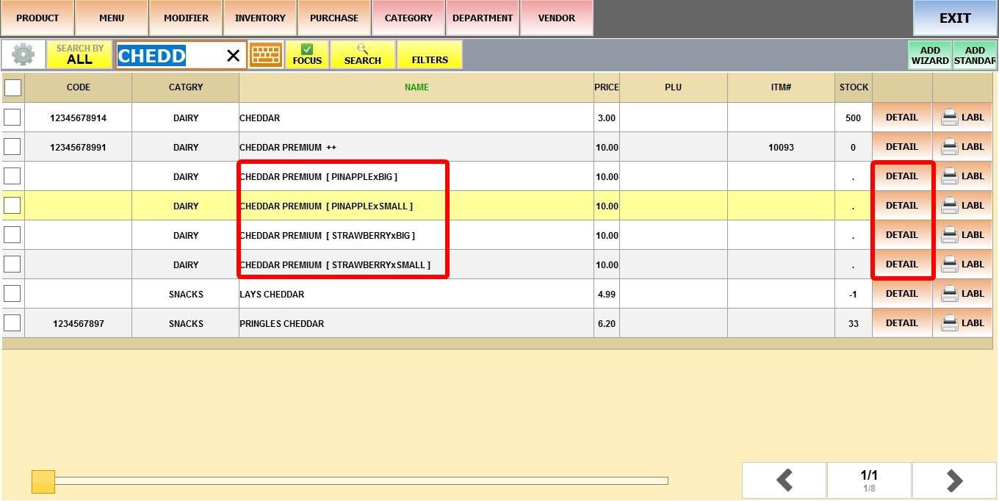Open the FILTERS options
The width and height of the screenshot is (999, 501).
(x=430, y=55)
